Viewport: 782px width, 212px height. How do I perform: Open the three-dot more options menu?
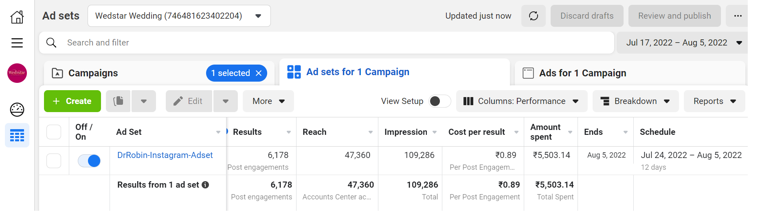tap(738, 16)
